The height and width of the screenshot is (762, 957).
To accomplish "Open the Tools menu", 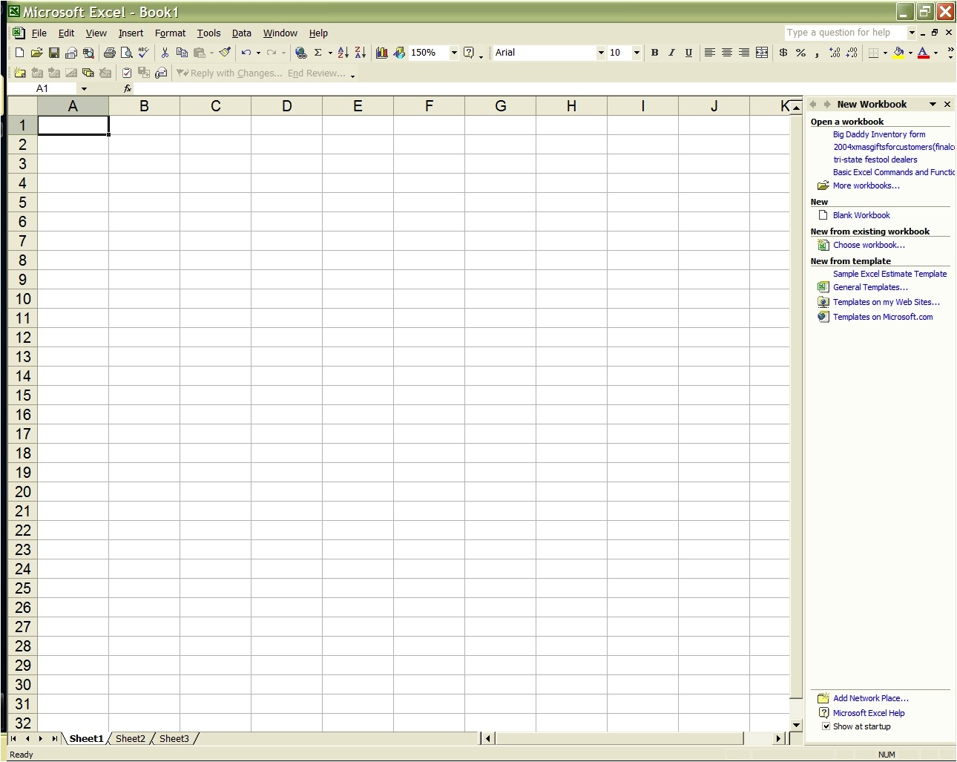I will click(208, 33).
